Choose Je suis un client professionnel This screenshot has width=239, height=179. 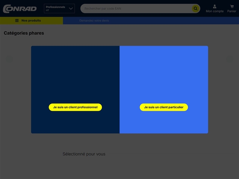[75, 107]
